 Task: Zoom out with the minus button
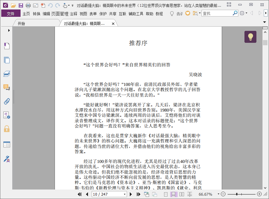pos(223,194)
